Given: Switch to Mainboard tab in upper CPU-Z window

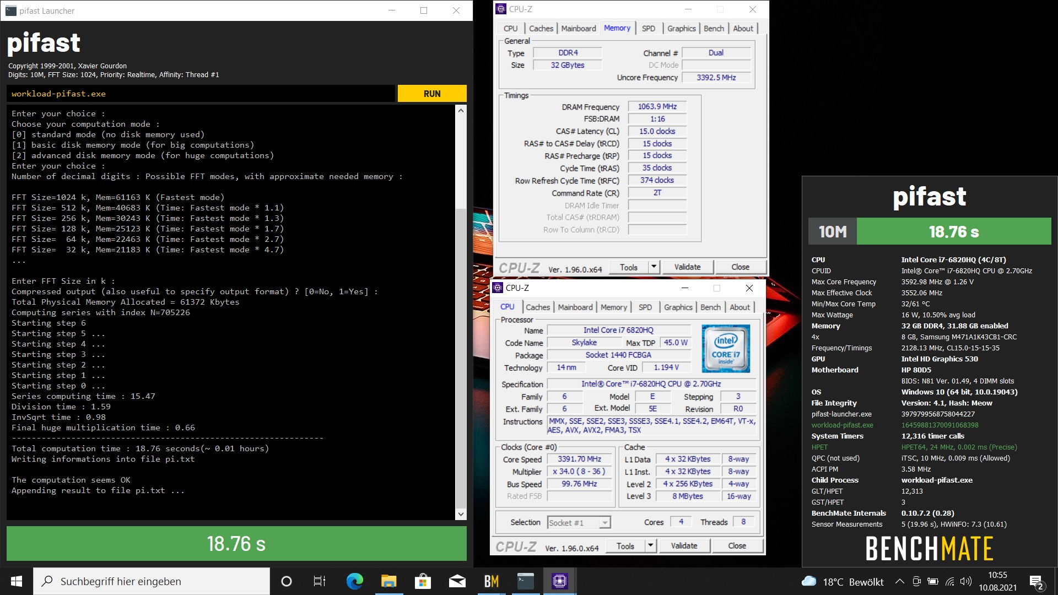Looking at the screenshot, I should click(578, 29).
